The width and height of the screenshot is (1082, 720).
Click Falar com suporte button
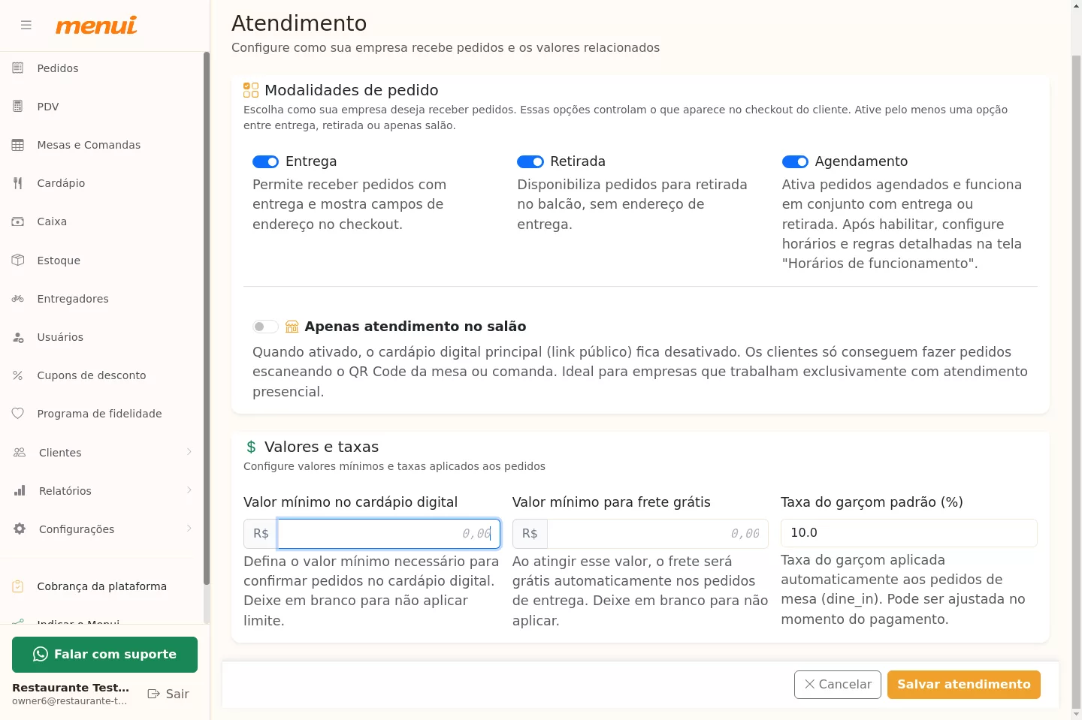(104, 655)
